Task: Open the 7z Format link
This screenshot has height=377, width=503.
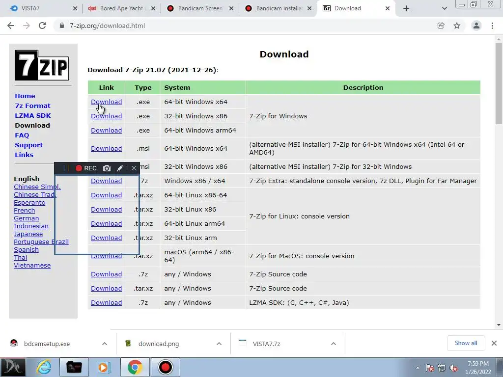Action: pos(32,106)
